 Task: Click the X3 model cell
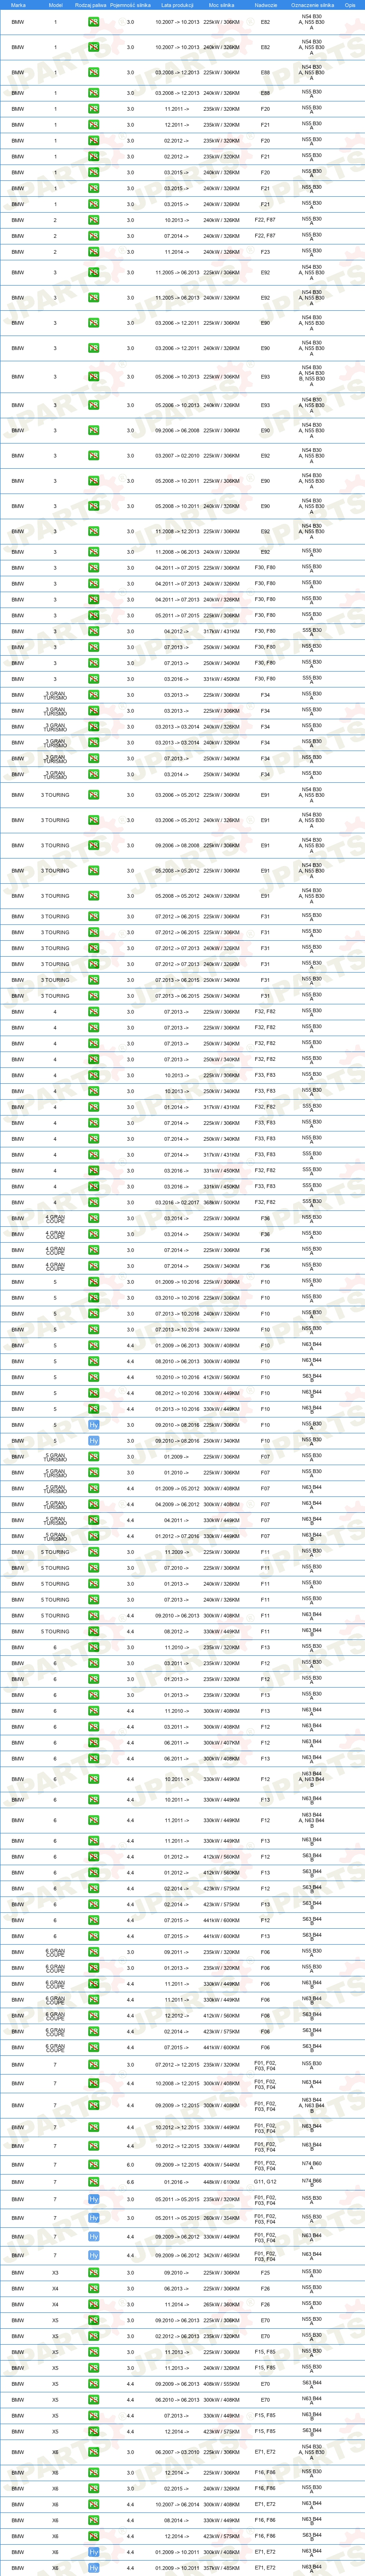(x=55, y=2273)
